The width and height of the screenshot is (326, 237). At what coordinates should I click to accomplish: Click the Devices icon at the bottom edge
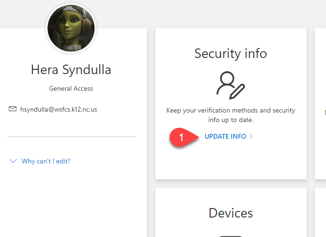click(230, 235)
